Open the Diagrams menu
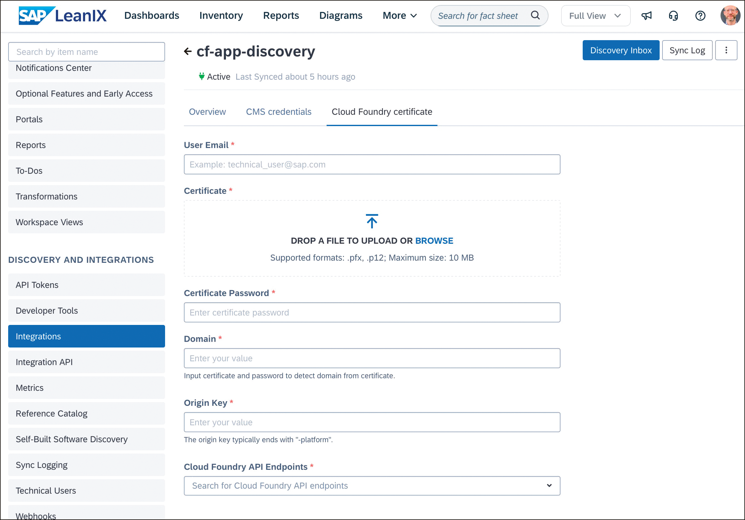This screenshot has width=745, height=520. [x=341, y=16]
